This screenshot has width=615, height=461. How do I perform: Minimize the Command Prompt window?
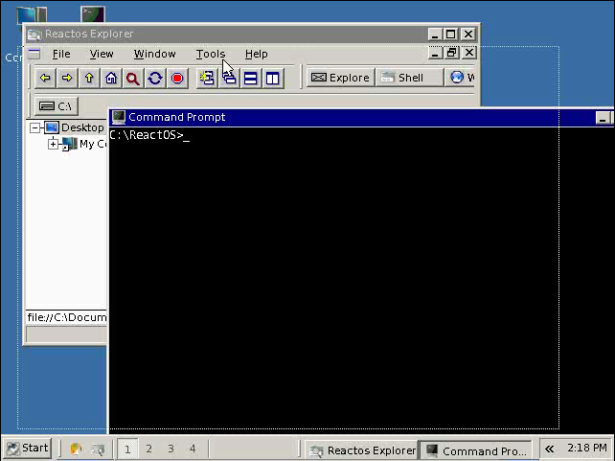603,118
